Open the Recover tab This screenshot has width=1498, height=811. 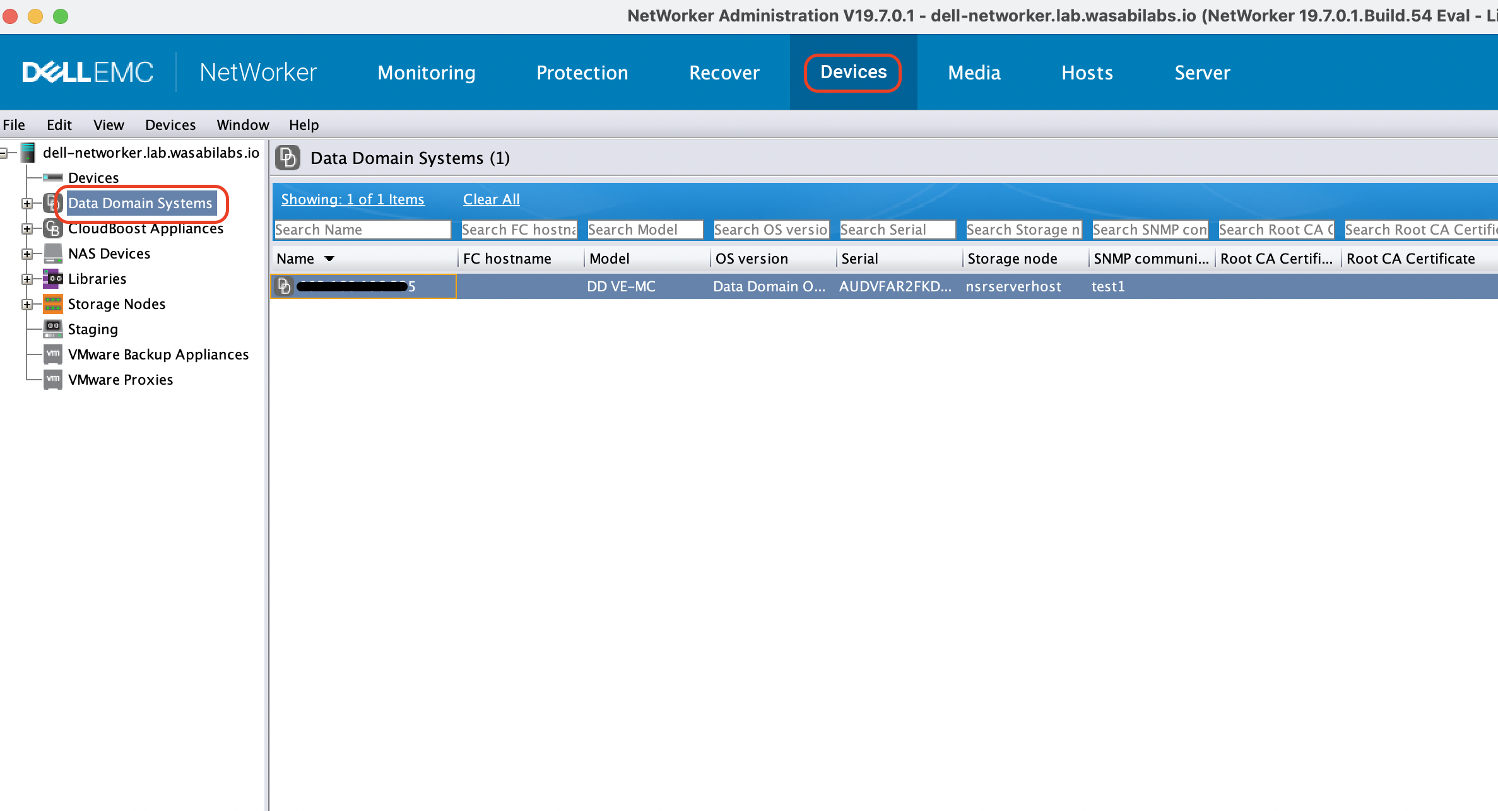[724, 73]
